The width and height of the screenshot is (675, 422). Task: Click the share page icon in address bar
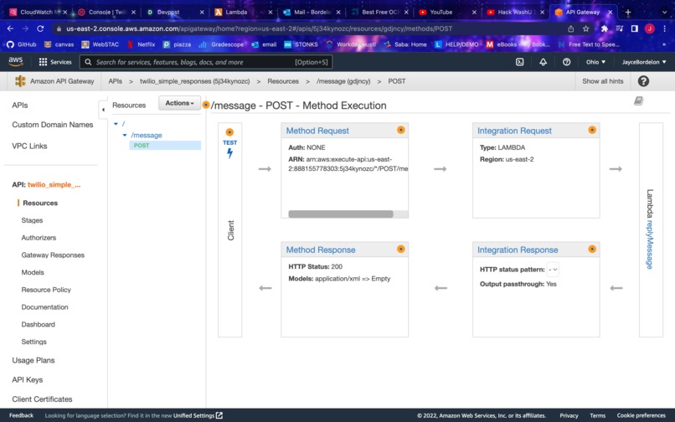click(x=571, y=28)
